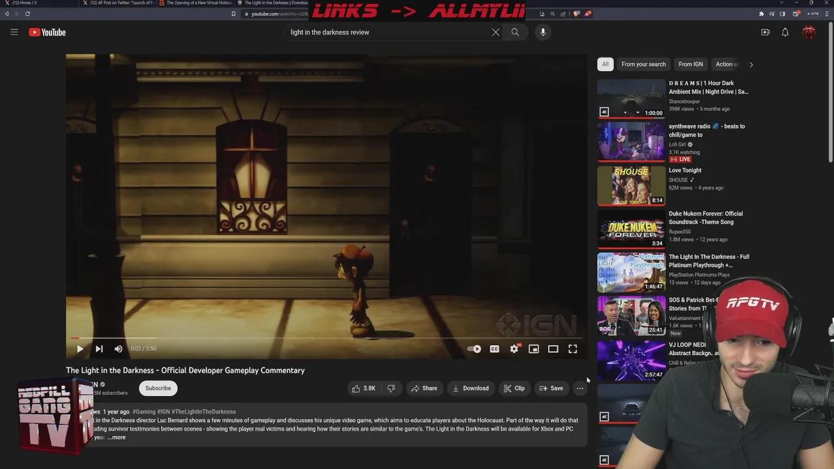Skip to the next video

coord(99,349)
